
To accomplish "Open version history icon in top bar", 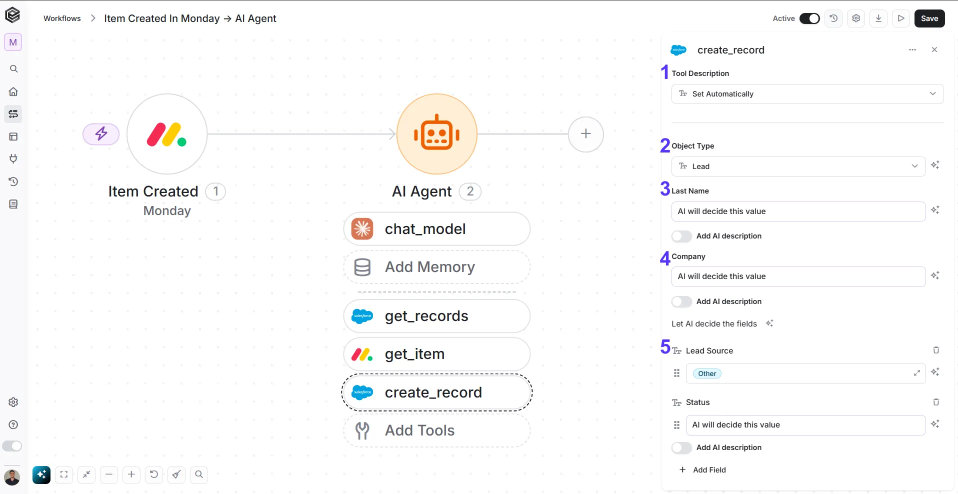I will click(833, 18).
